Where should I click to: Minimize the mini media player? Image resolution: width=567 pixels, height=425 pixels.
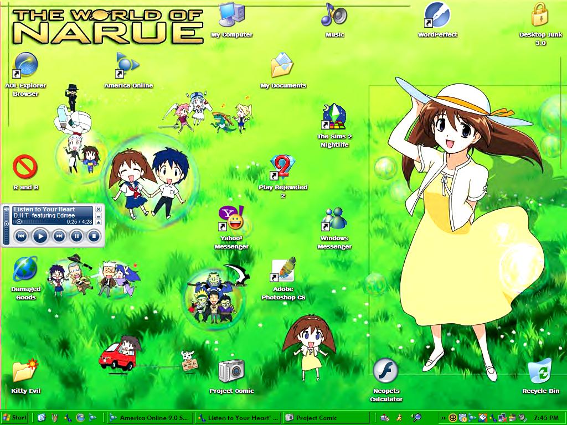[99, 216]
